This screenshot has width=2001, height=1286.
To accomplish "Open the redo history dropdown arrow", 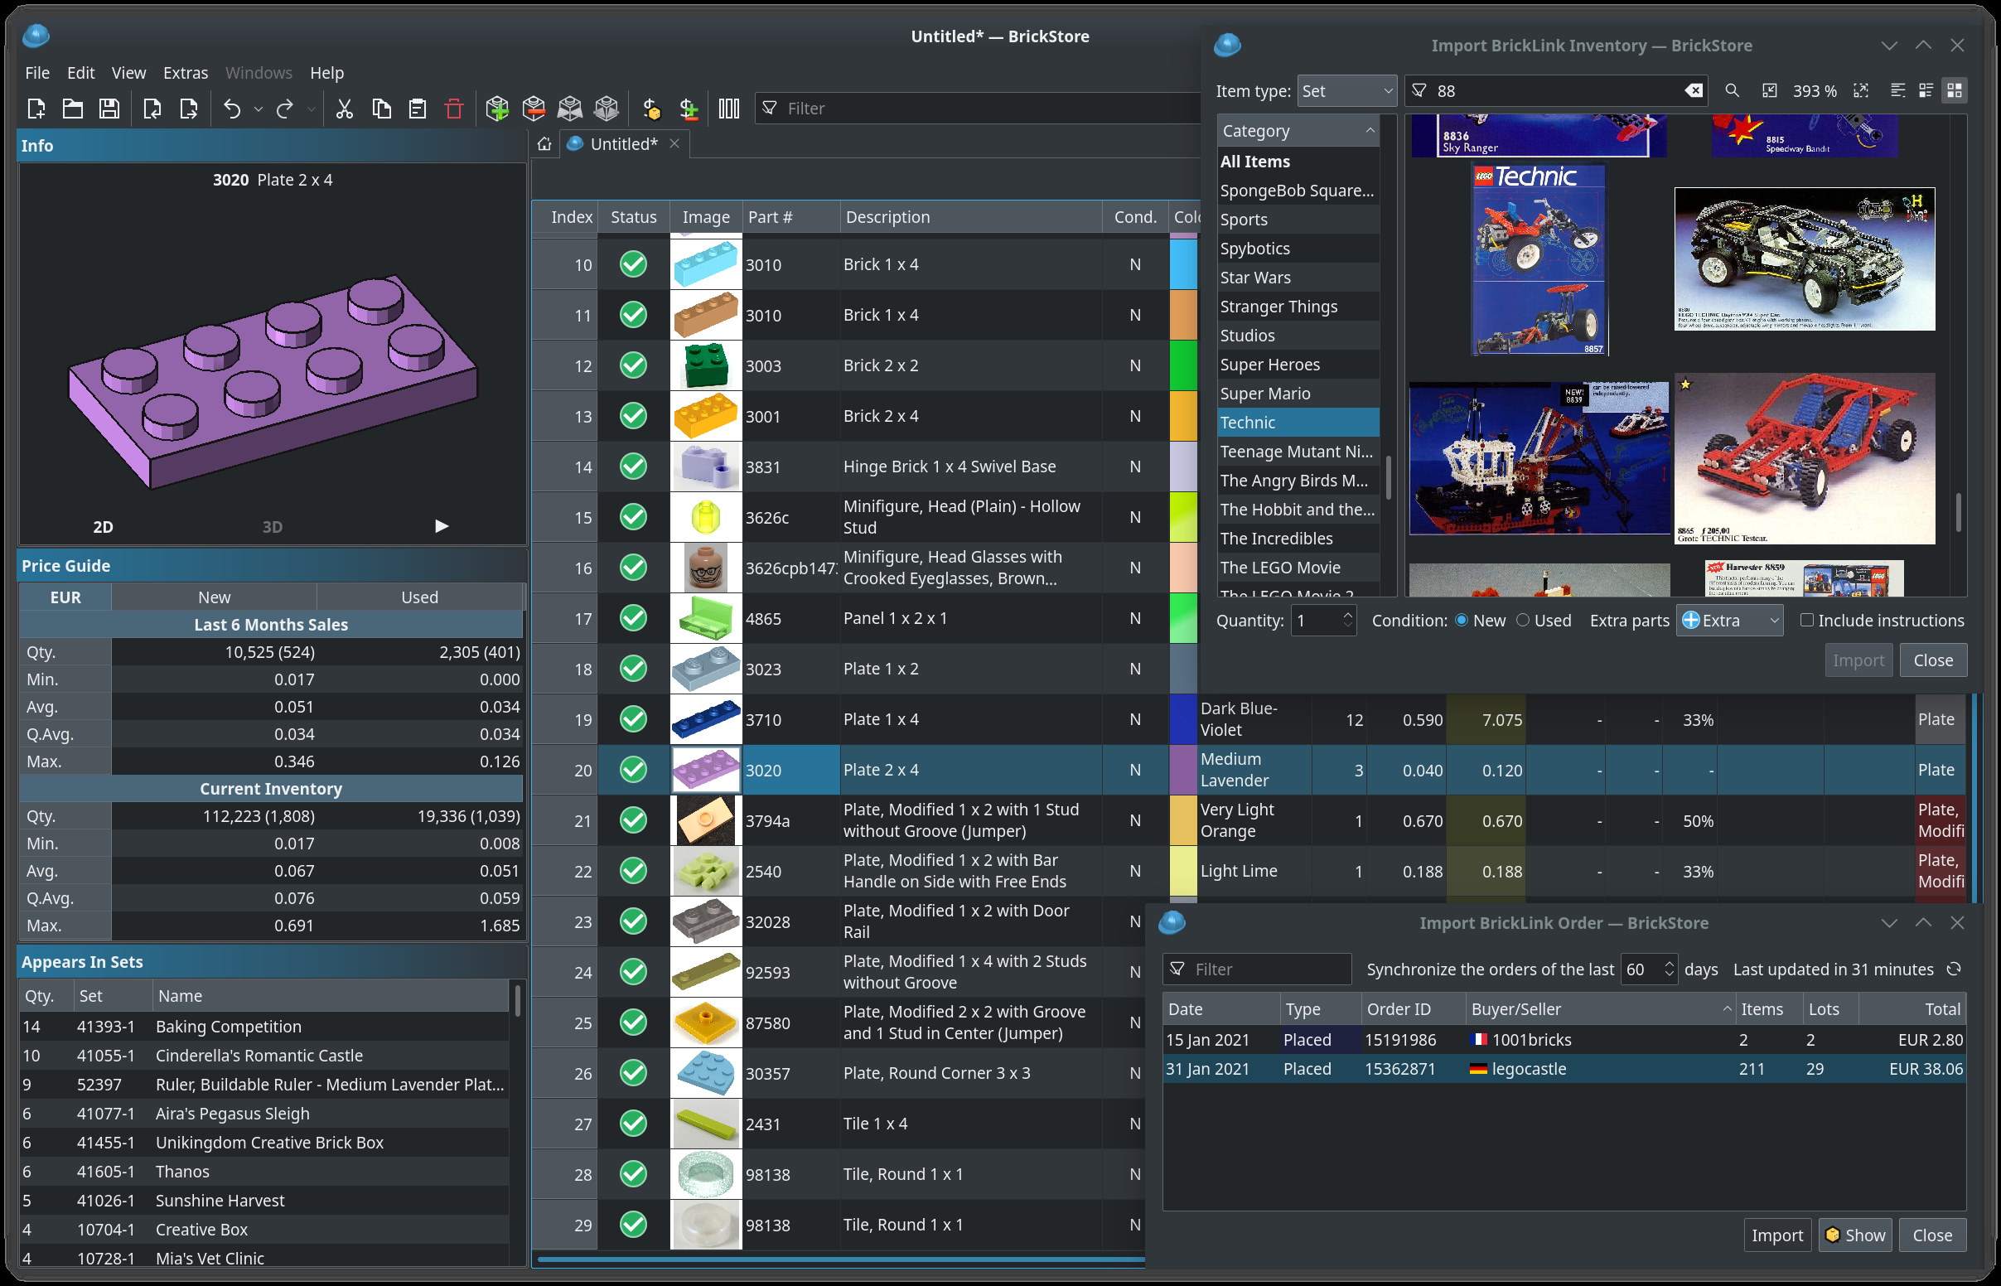I will 311,109.
